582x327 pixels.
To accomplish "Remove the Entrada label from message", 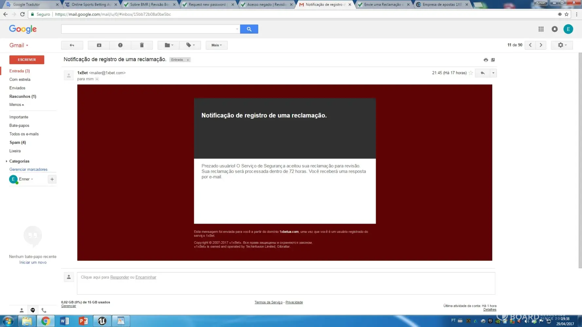I will 188,60.
